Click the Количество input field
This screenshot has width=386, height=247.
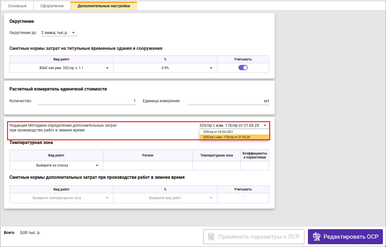click(x=86, y=101)
